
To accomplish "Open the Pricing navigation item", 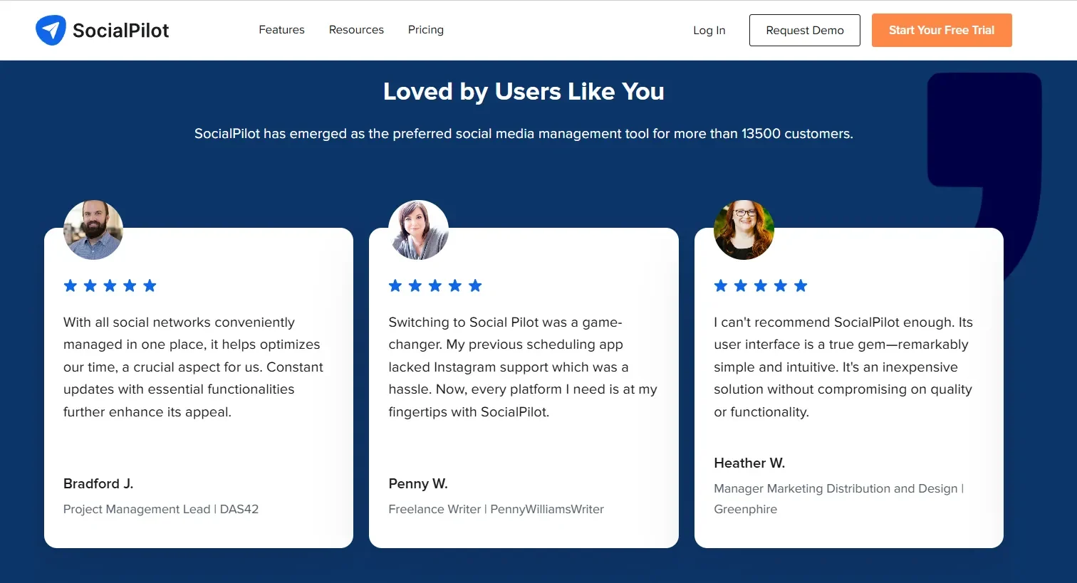I will [x=425, y=29].
